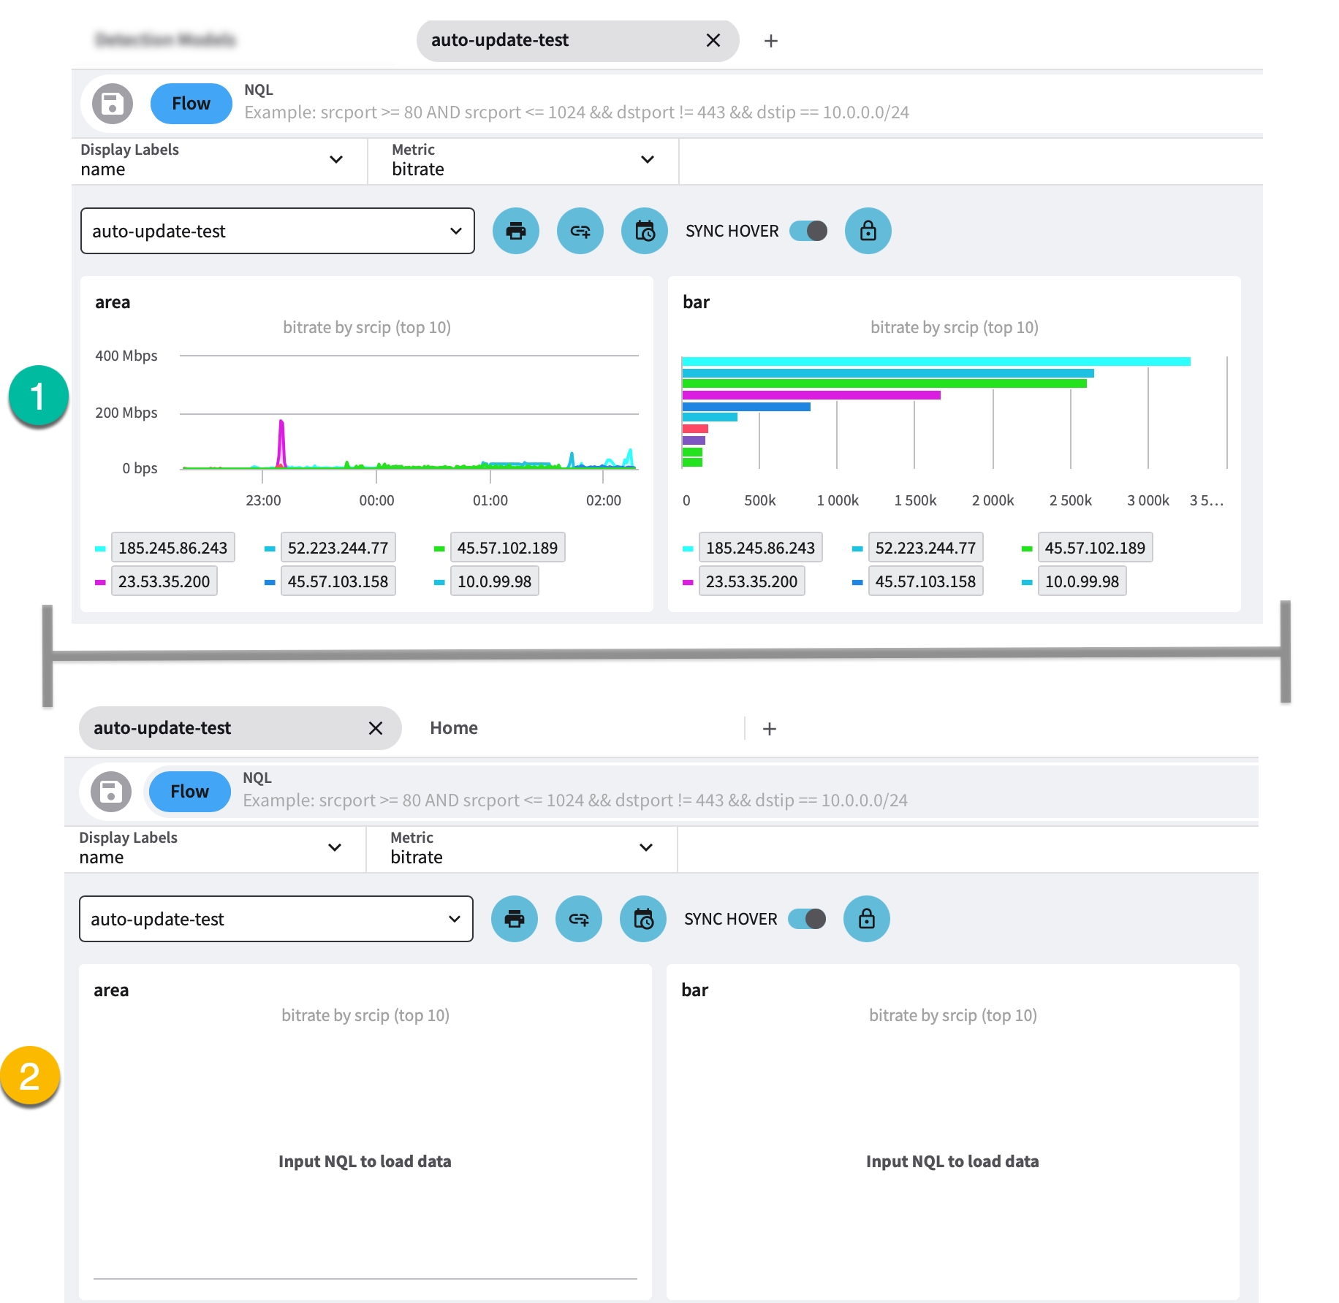Click the upper blue Flow button
Viewport: 1339px width, 1303px height.
pyautogui.click(x=191, y=104)
